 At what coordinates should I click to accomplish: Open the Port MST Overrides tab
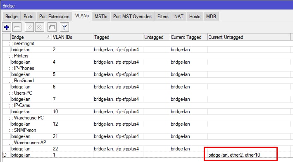pos(132,17)
